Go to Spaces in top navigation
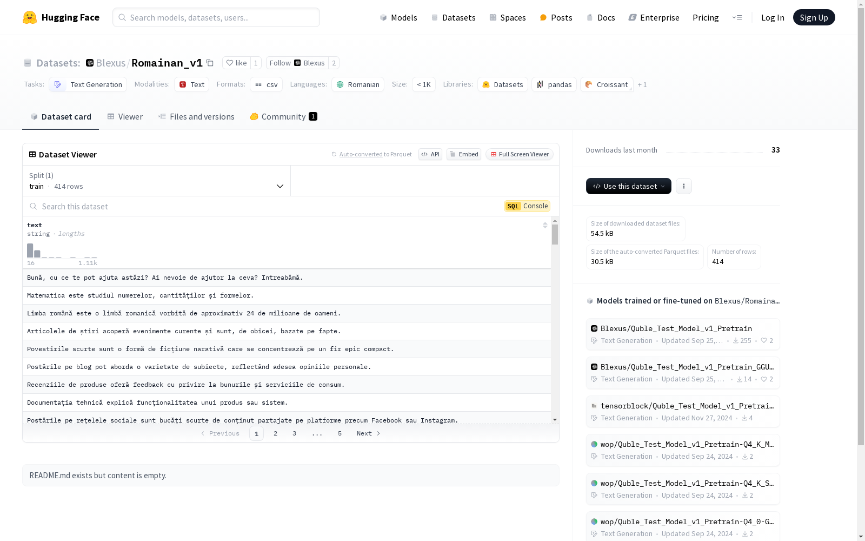The width and height of the screenshot is (865, 541). [x=508, y=17]
